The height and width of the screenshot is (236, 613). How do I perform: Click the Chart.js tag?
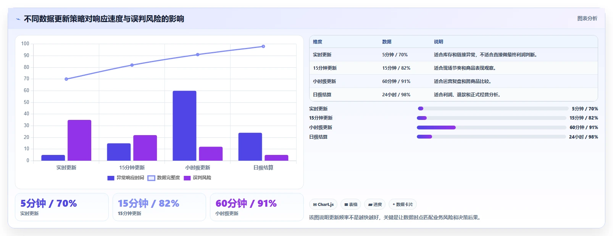(x=323, y=204)
